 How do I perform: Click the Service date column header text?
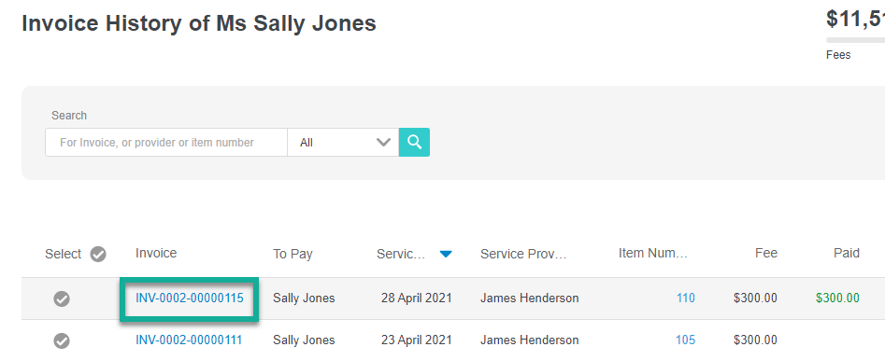[x=401, y=254]
